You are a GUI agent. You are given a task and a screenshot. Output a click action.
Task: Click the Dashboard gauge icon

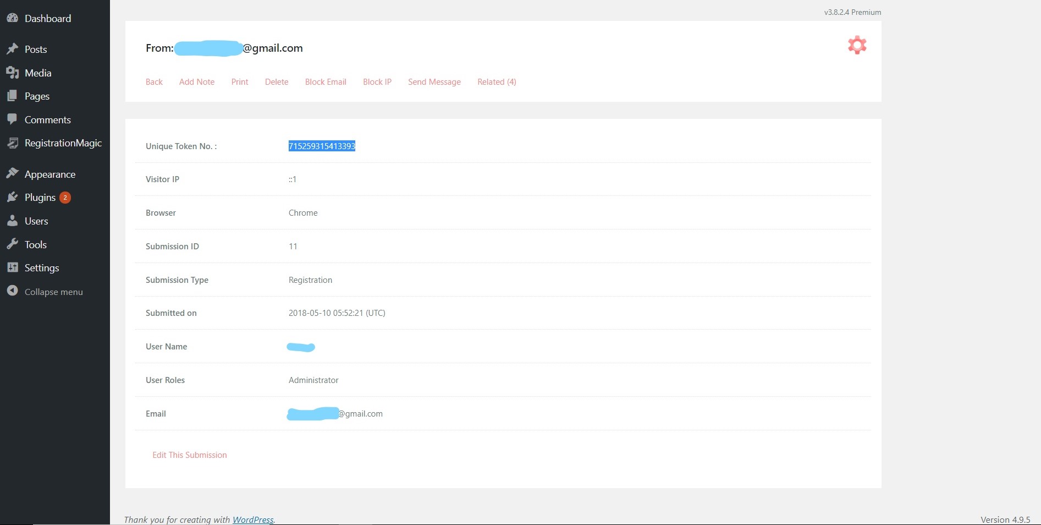12,18
